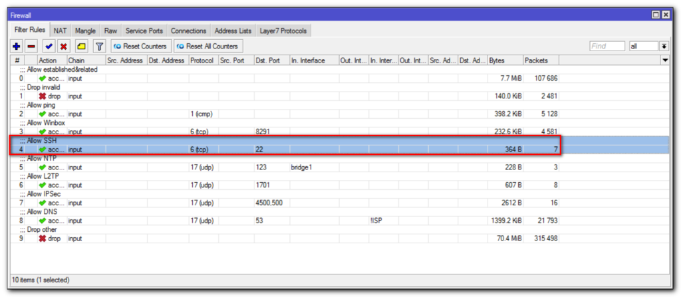Click the red minus Remove rule icon
Viewport: 681px width, 297px height.
click(x=31, y=47)
